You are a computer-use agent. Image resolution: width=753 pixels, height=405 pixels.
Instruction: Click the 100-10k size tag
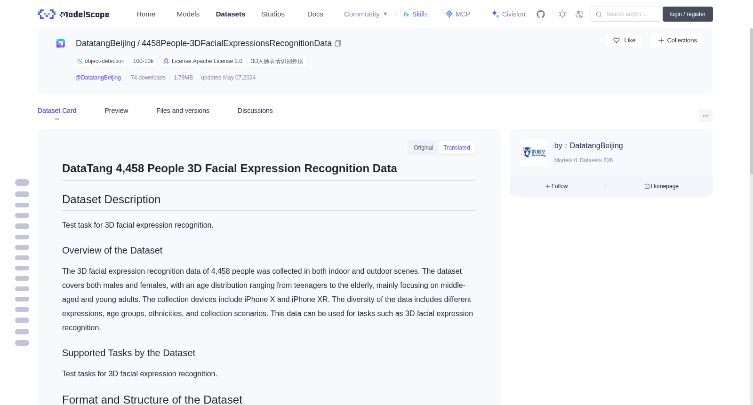[143, 61]
